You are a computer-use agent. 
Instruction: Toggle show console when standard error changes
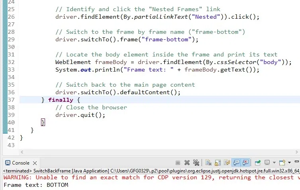click(x=245, y=163)
